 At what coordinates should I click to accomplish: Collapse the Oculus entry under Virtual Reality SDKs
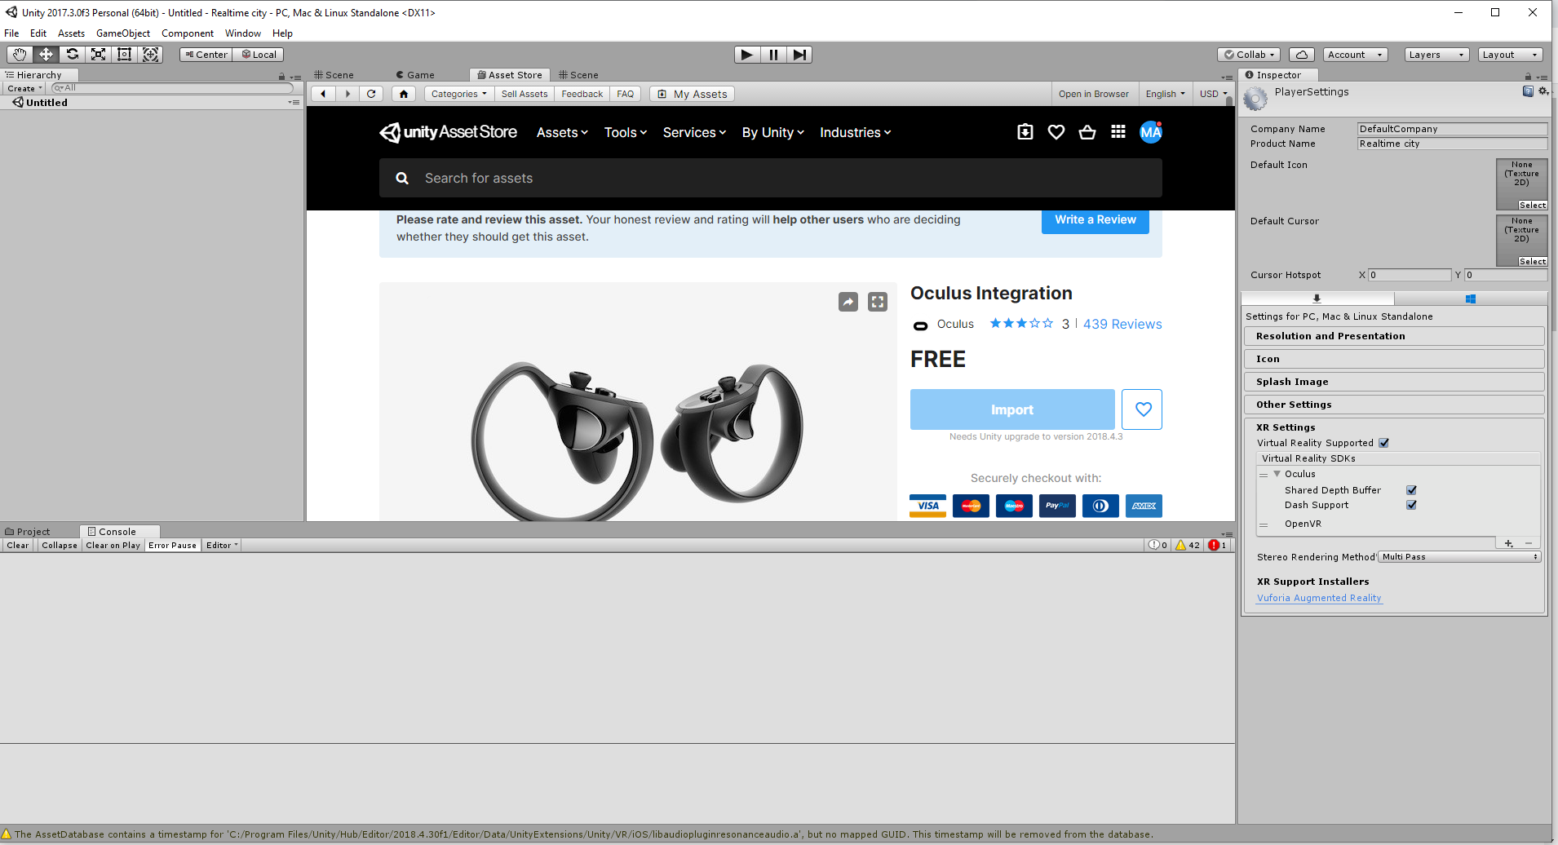1277,473
